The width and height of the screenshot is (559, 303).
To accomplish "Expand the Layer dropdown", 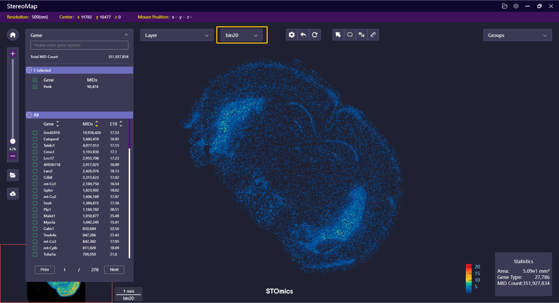I will coord(177,35).
